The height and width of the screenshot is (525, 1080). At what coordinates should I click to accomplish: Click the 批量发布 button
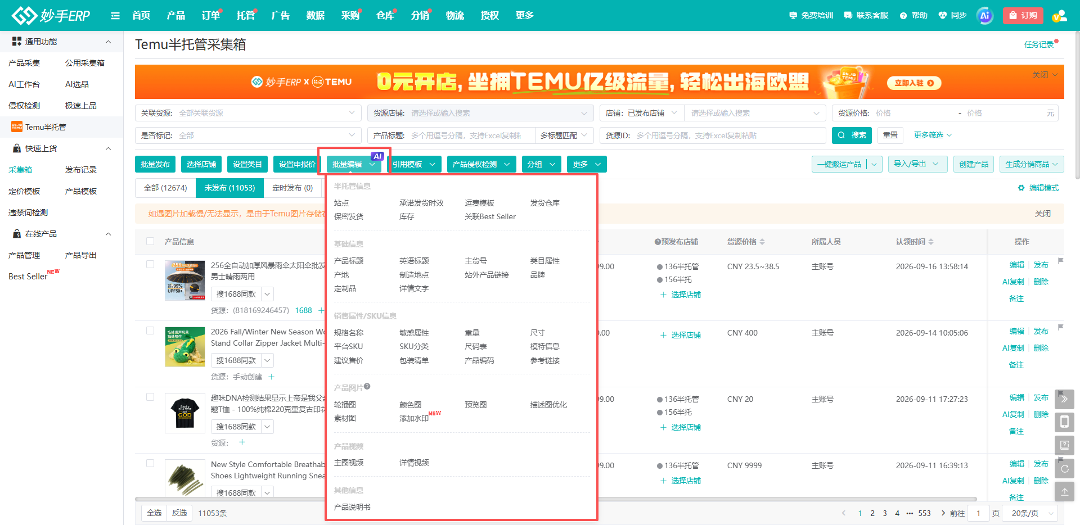click(155, 164)
